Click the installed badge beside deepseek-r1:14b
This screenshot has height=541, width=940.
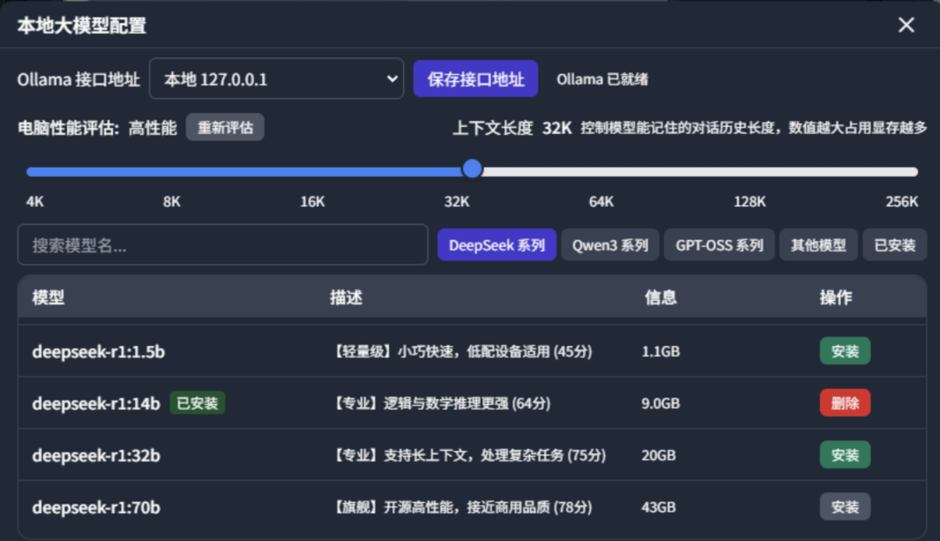click(198, 404)
